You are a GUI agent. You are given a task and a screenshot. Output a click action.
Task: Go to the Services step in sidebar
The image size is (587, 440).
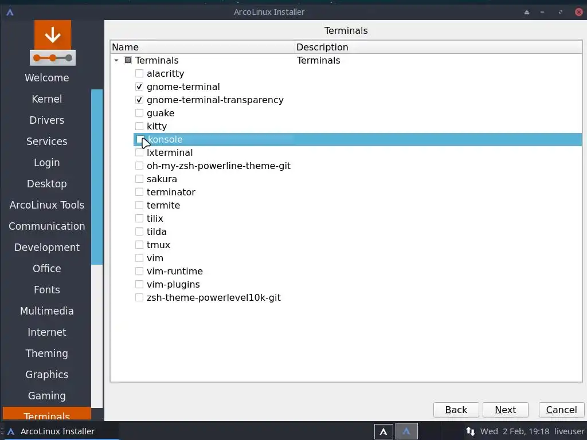pos(47,142)
